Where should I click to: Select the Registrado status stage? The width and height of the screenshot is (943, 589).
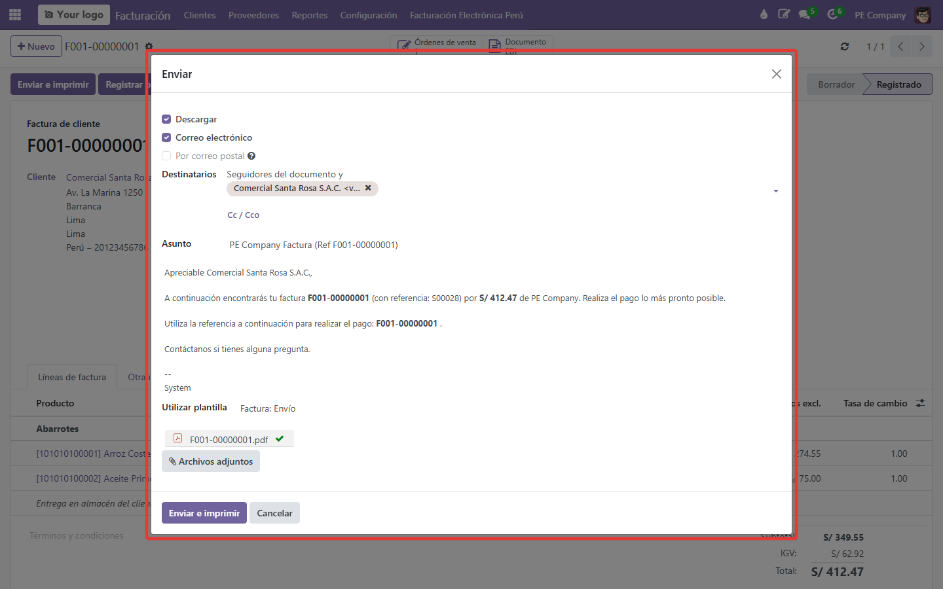tap(898, 84)
